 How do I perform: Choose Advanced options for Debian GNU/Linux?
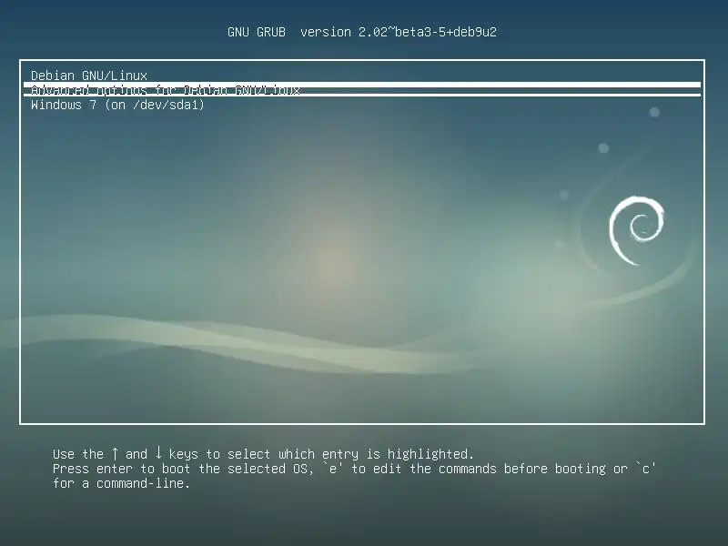(362, 89)
